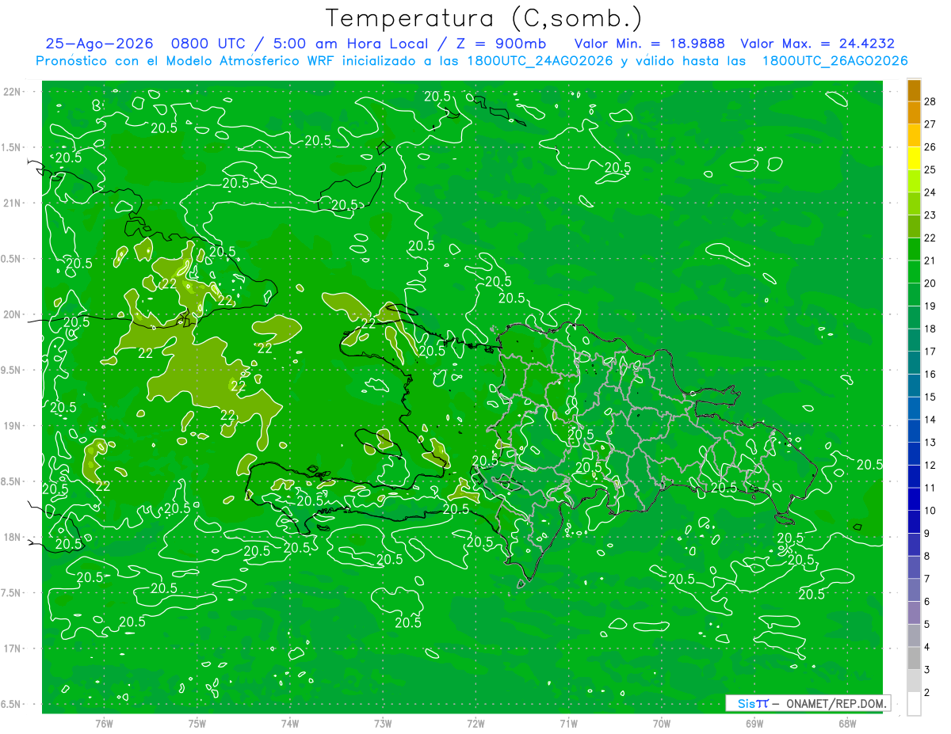
Task: Click the '18N' latitude axis label
Action: click(13, 538)
